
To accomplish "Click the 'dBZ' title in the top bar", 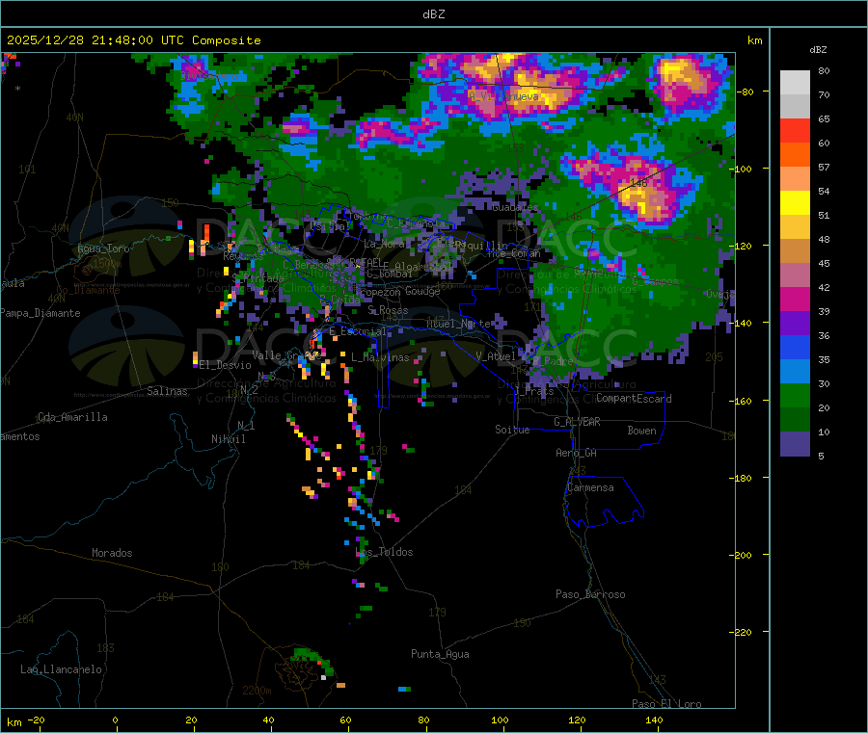I will 433,14.
